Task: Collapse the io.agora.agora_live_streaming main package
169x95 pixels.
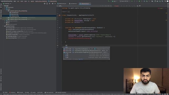Action: pos(6,11)
